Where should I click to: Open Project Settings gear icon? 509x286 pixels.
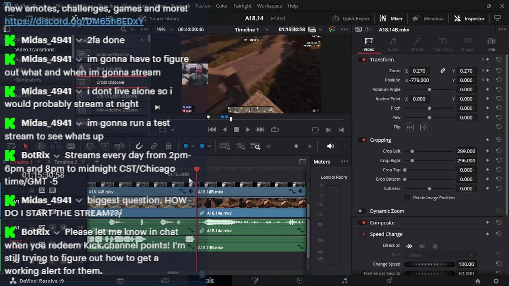click(x=496, y=281)
